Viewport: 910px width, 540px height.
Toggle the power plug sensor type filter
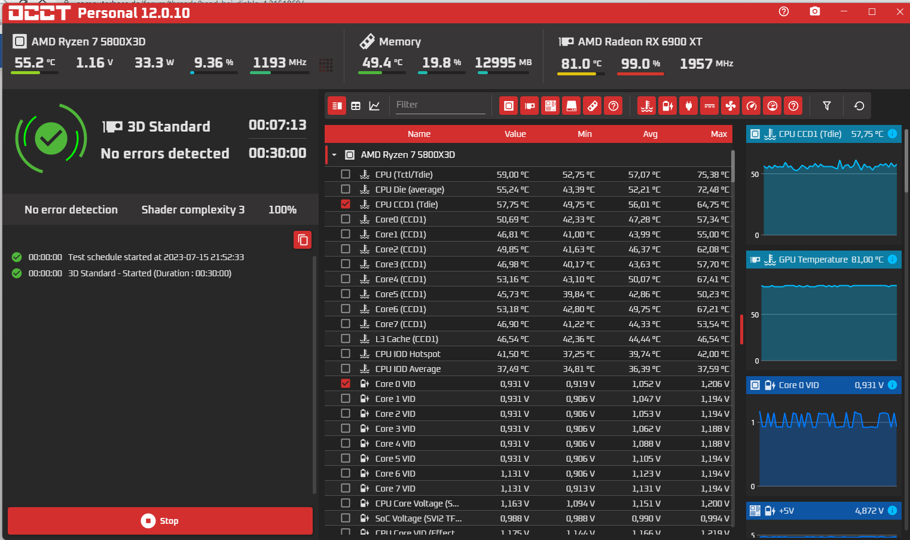[x=689, y=106]
